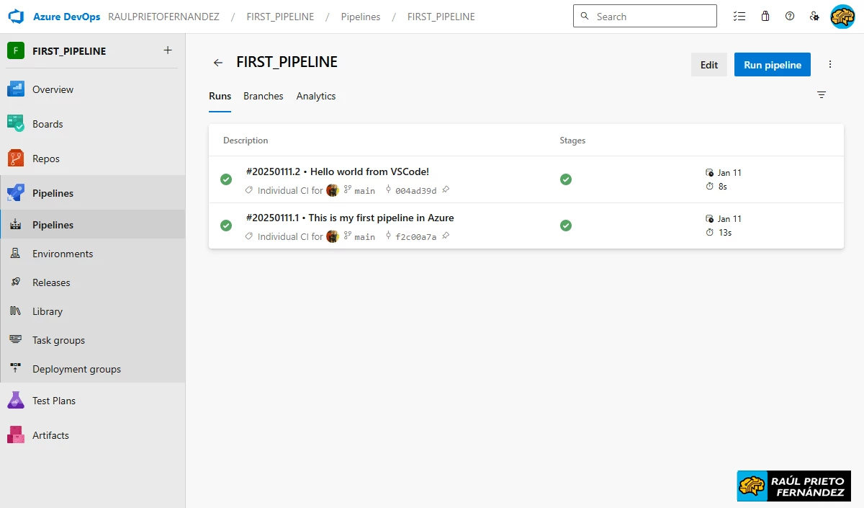Open Boards from the sidebar
This screenshot has width=864, height=508.
(48, 124)
